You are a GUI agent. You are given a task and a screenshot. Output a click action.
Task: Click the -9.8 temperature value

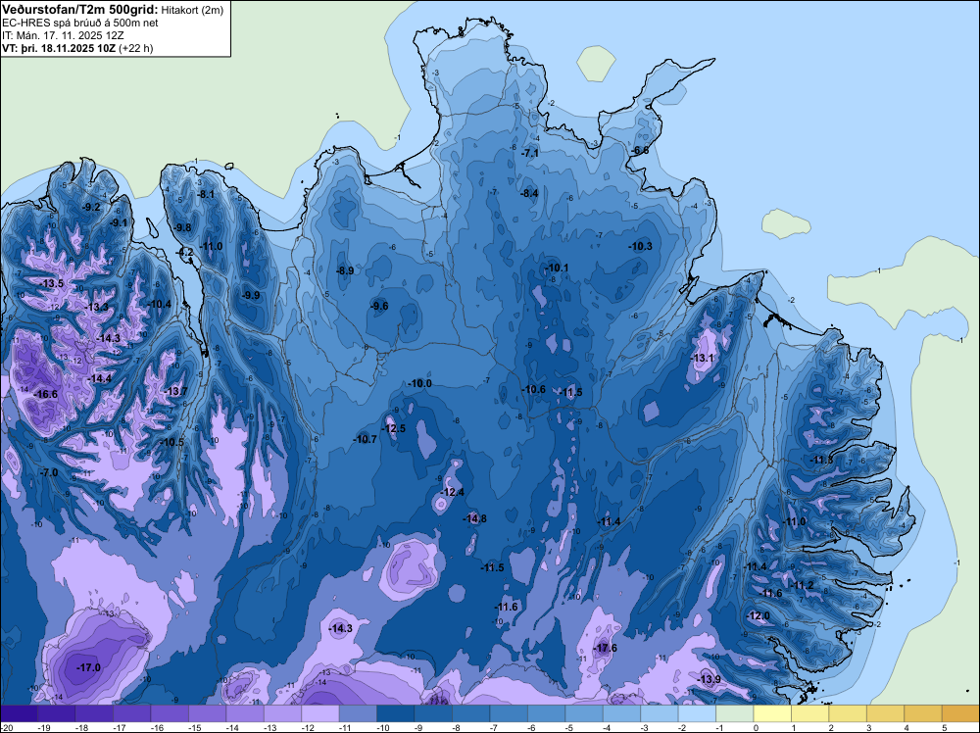pos(183,227)
